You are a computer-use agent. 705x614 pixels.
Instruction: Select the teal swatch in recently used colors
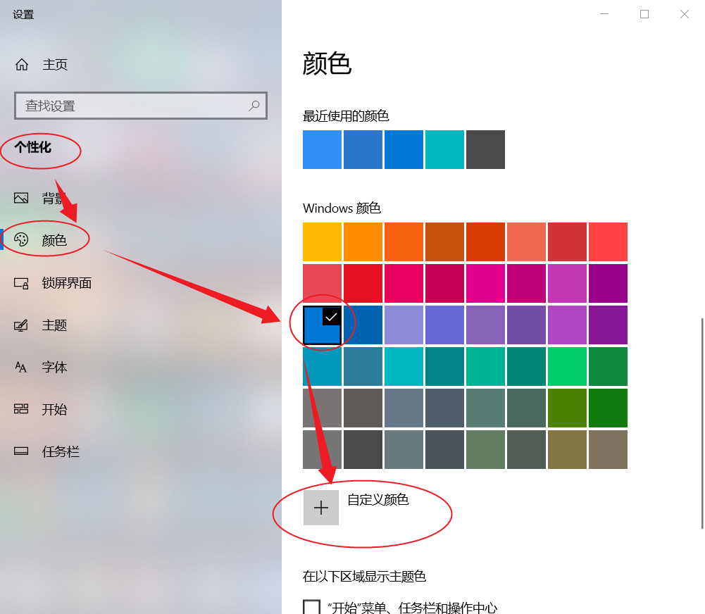click(x=444, y=149)
